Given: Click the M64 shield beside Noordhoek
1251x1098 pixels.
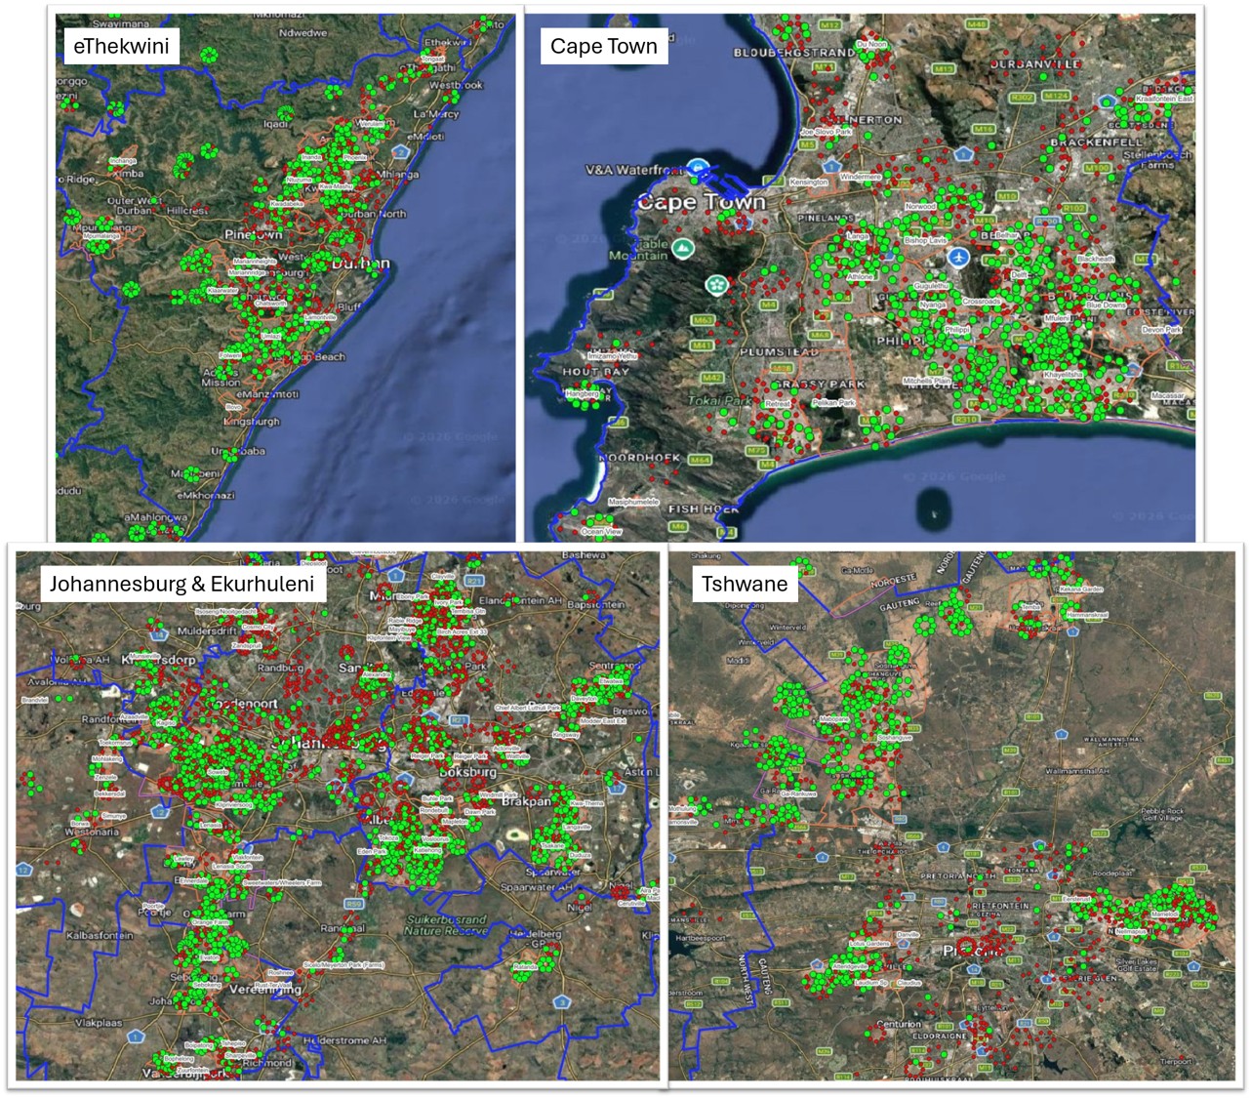Looking at the screenshot, I should pyautogui.click(x=700, y=460).
